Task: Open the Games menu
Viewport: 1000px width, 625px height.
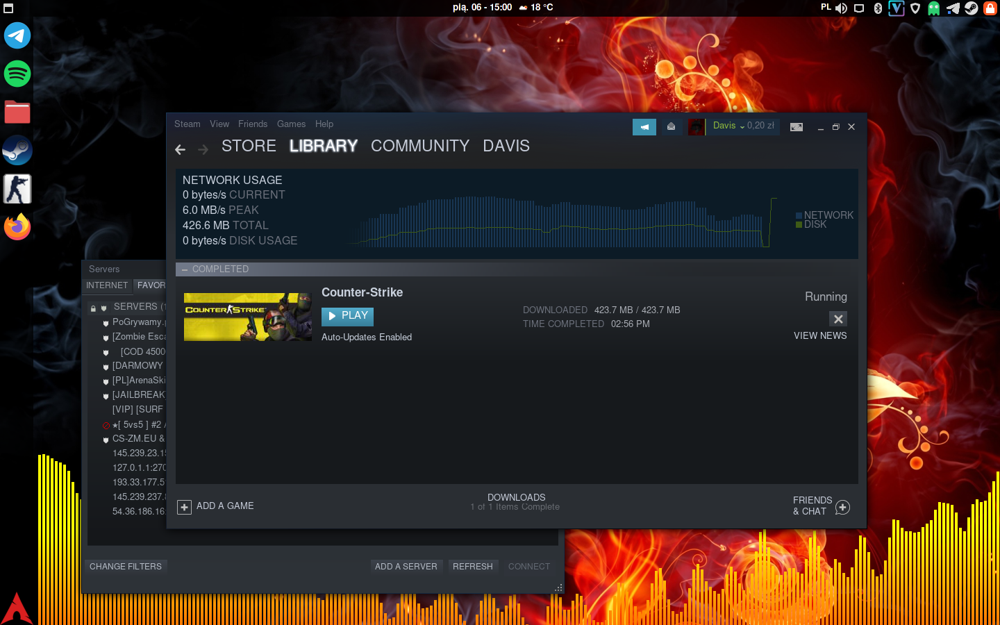Action: tap(291, 124)
